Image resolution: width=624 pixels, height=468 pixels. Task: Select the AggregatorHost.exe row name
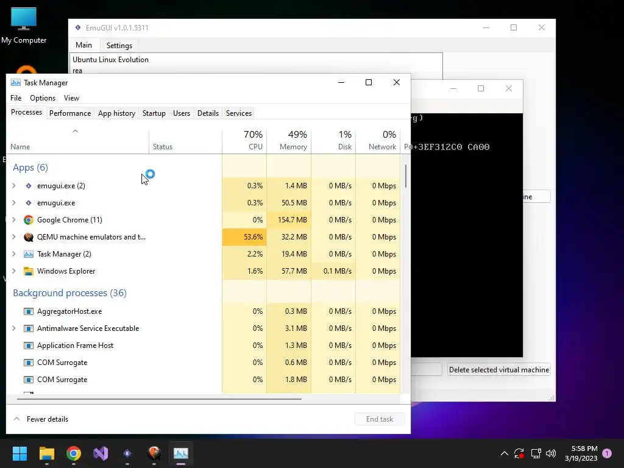pos(69,311)
